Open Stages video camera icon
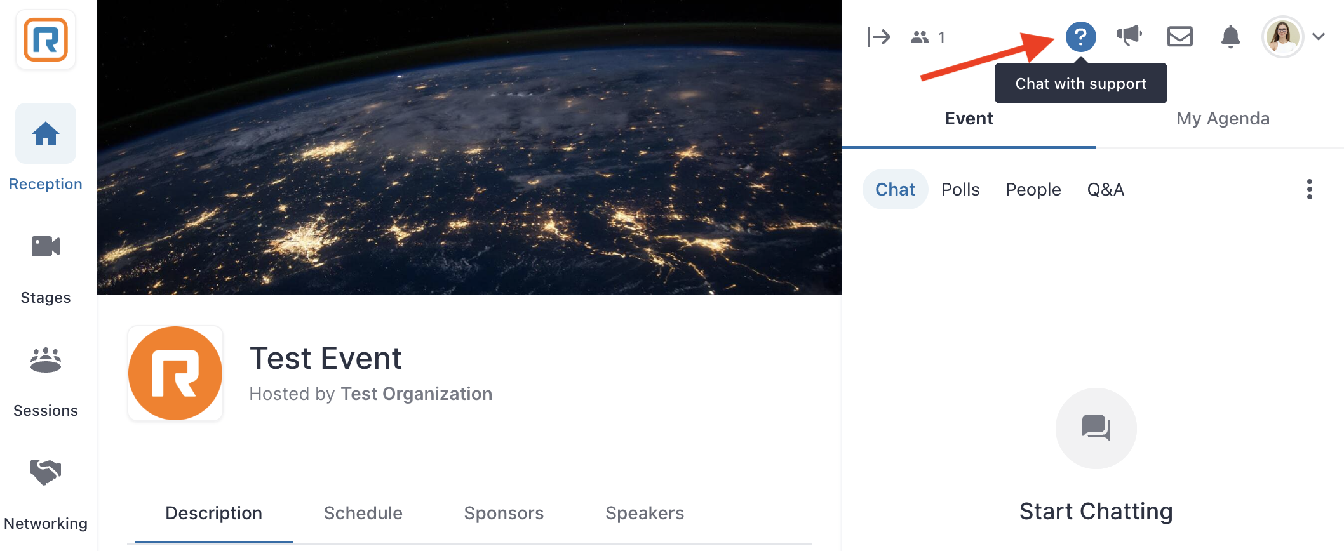The height and width of the screenshot is (551, 1344). coord(46,246)
